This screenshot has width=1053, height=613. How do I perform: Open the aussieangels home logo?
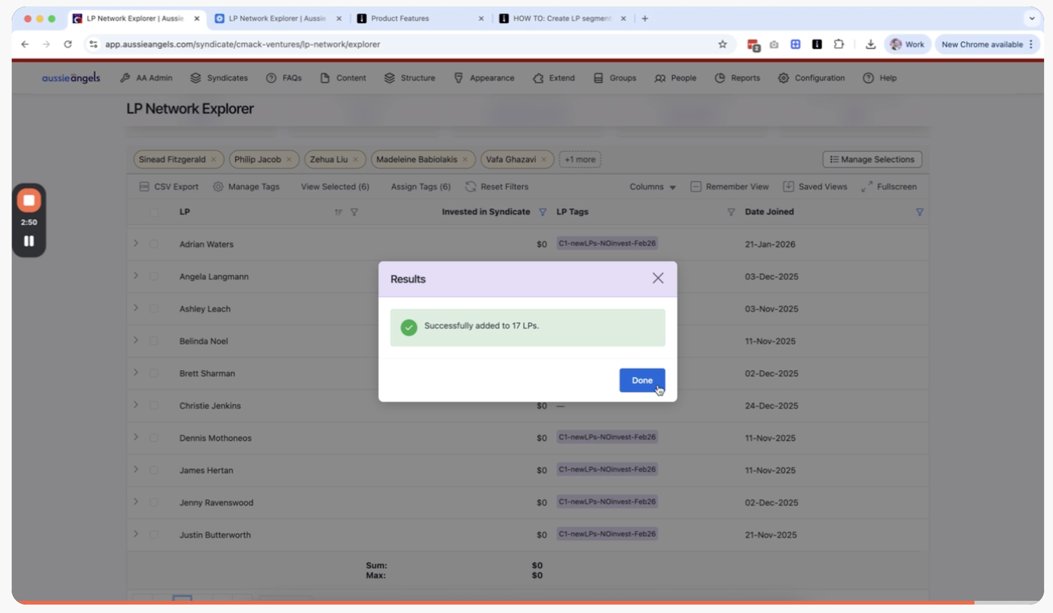[x=71, y=78]
